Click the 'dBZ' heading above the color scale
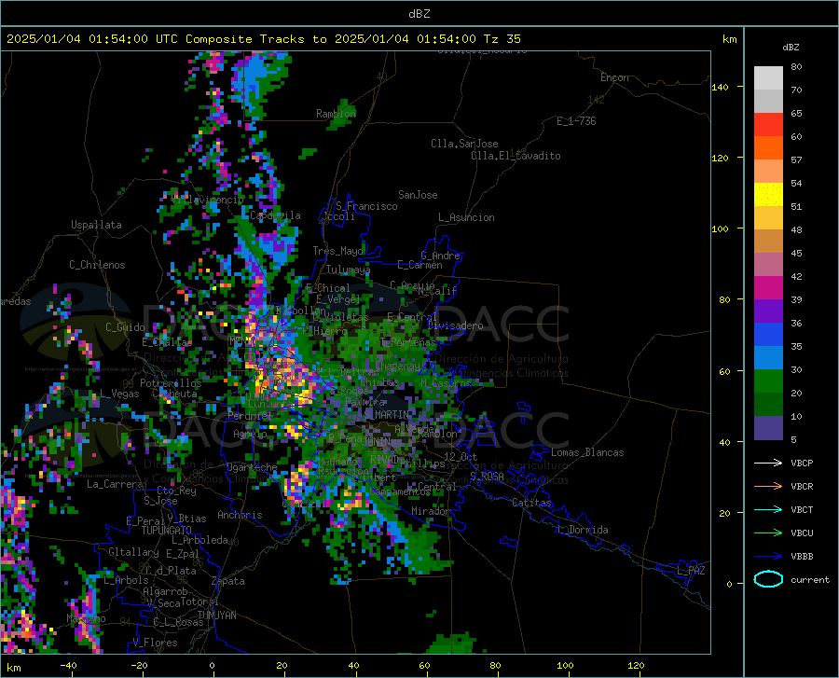 791,47
